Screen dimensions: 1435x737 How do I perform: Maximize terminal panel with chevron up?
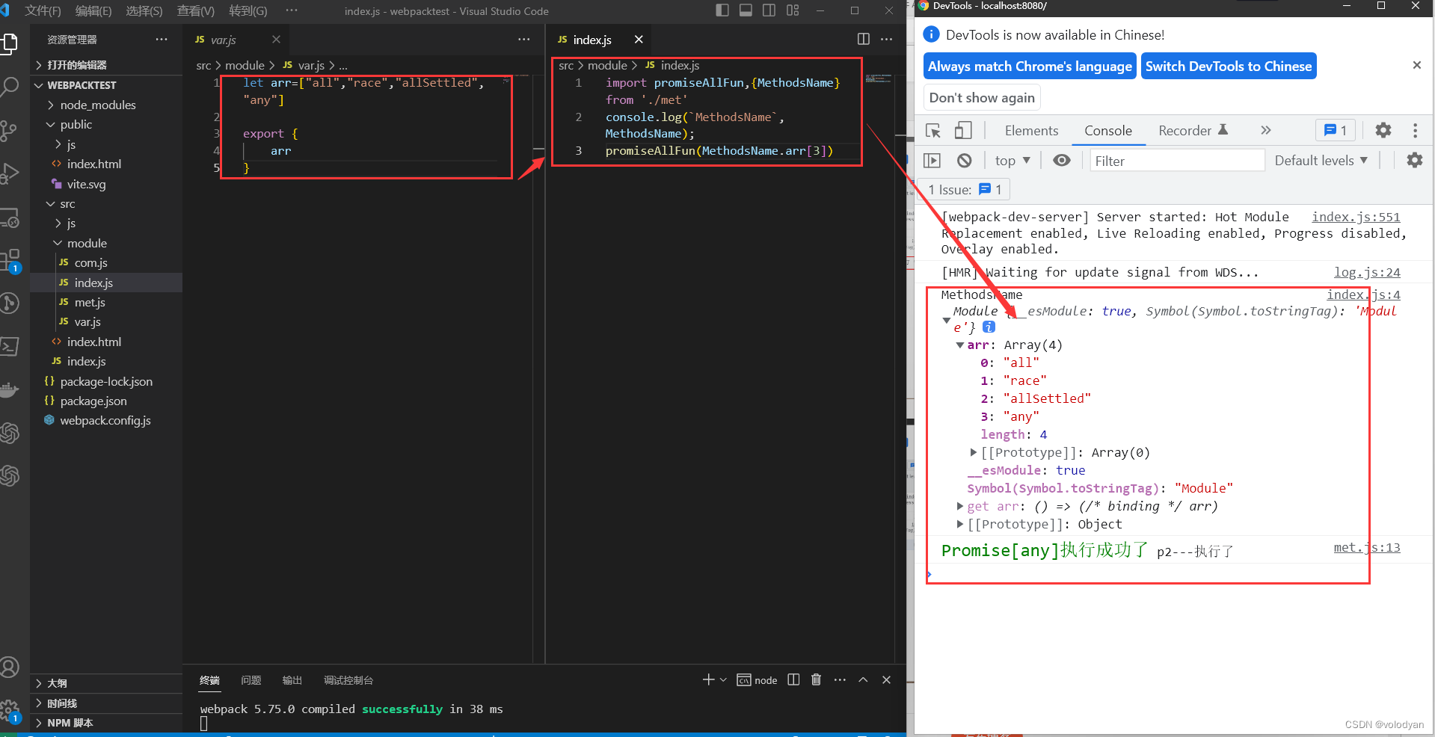coord(863,679)
